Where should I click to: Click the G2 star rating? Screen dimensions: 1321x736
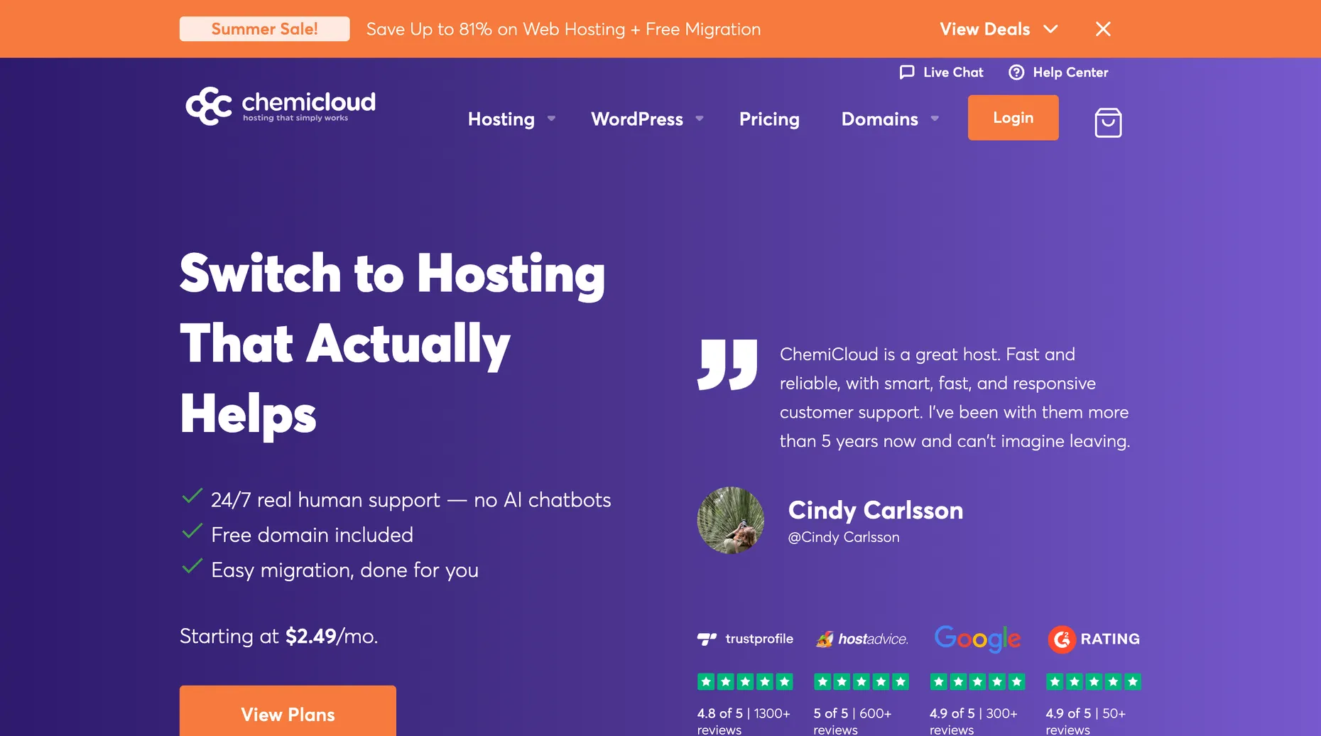(1094, 682)
